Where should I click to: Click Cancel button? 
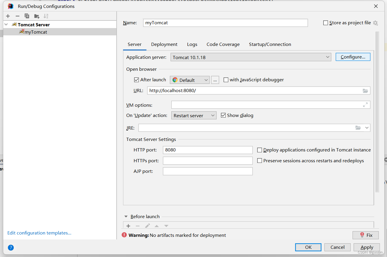(338, 247)
